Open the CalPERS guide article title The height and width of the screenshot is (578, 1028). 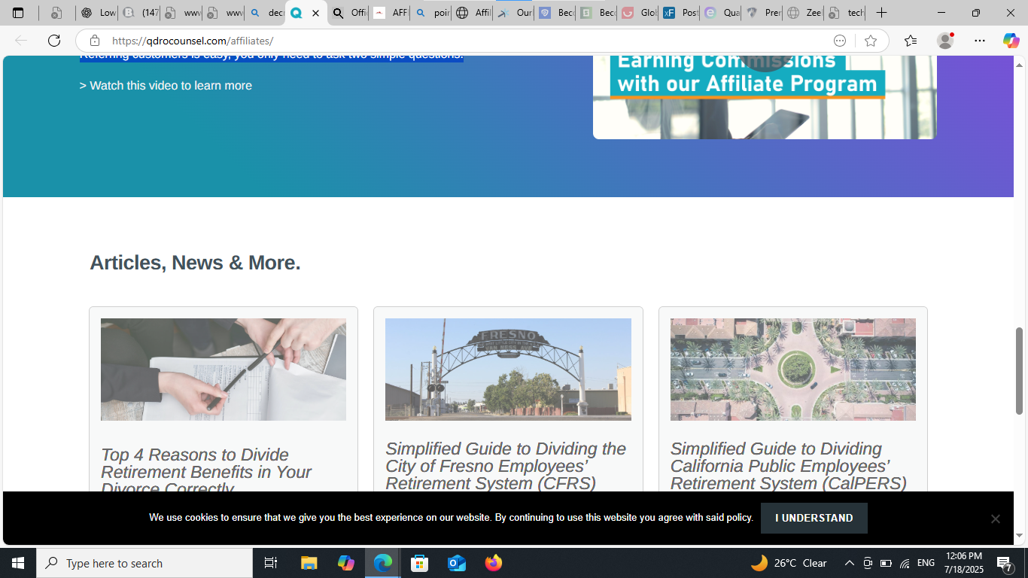point(789,466)
